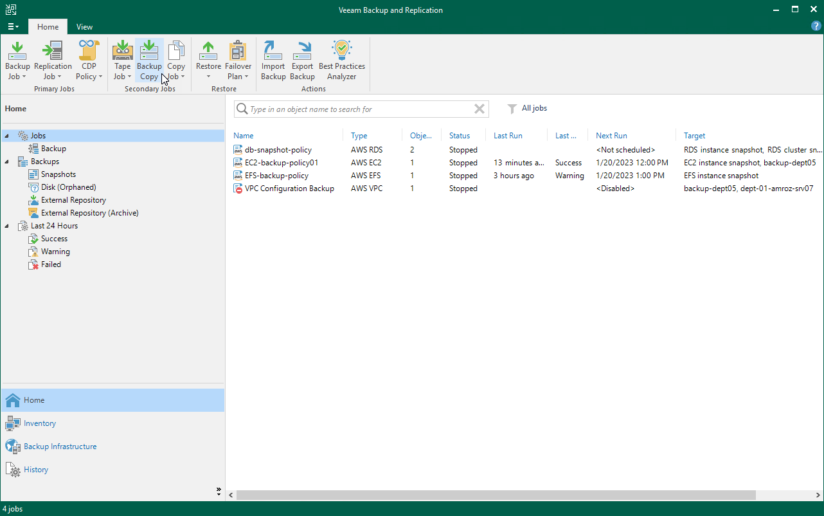Select the VPC Configuration Backup row

click(527, 189)
